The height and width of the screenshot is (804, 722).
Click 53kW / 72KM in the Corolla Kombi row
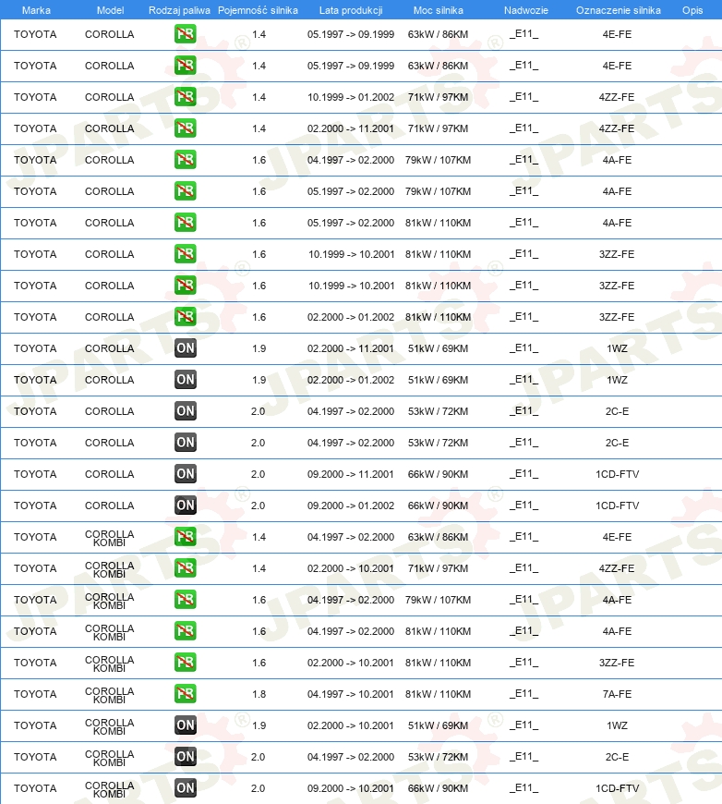click(439, 757)
